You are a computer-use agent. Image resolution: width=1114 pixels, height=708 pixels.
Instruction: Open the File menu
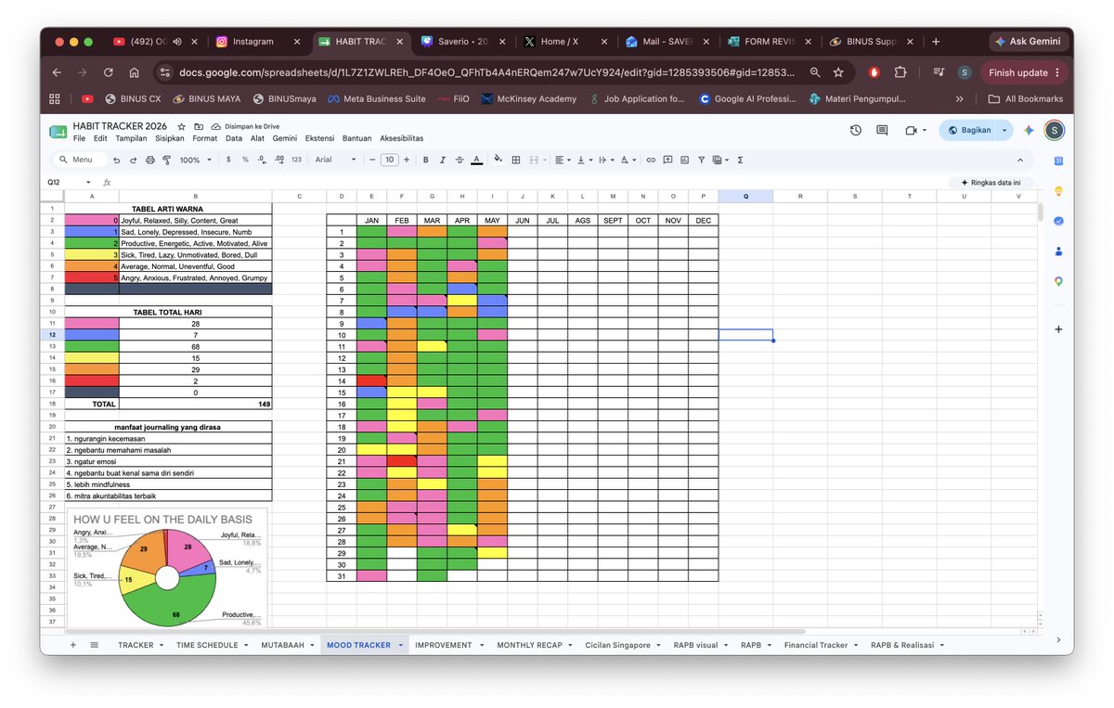79,138
